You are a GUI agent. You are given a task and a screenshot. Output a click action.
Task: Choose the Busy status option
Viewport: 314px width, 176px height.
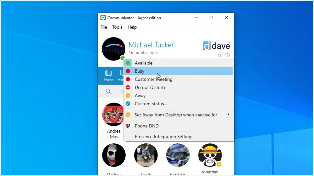178,71
